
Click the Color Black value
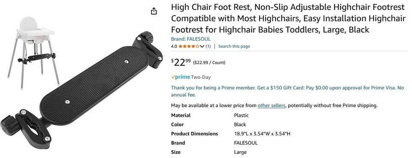pyautogui.click(x=240, y=125)
